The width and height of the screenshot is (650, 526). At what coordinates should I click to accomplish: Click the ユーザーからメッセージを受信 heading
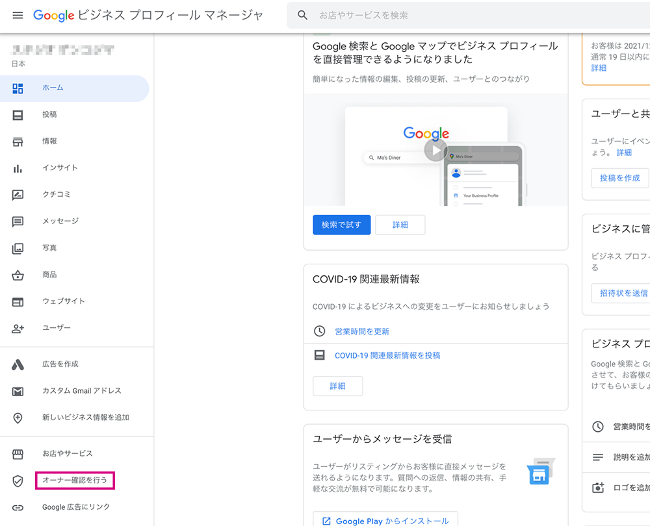pyautogui.click(x=382, y=439)
